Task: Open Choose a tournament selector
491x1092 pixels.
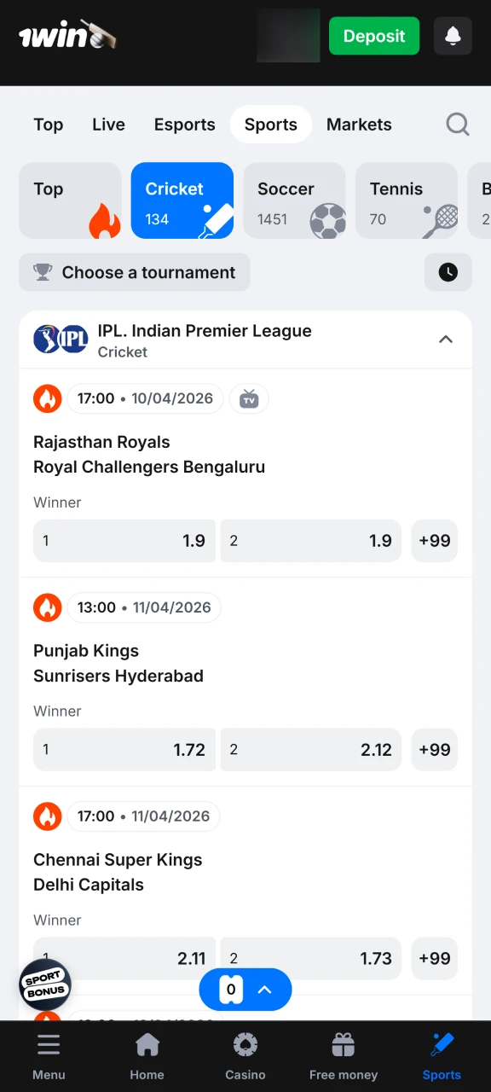Action: [134, 272]
